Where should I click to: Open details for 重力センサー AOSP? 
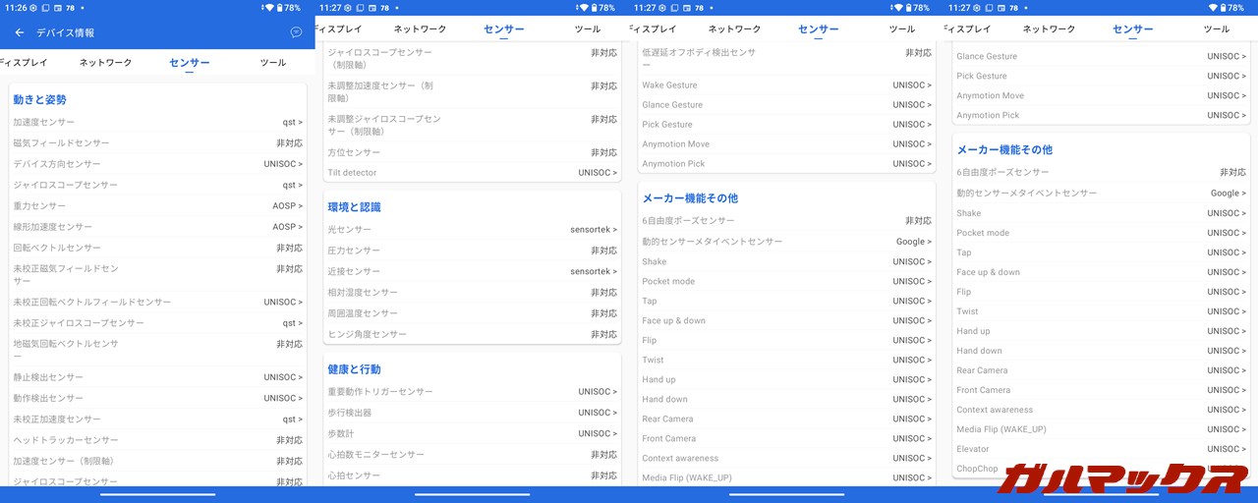(x=157, y=206)
